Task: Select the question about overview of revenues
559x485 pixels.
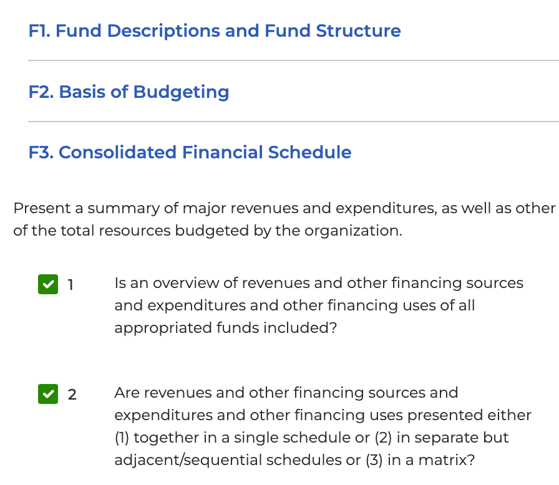Action: (x=319, y=305)
